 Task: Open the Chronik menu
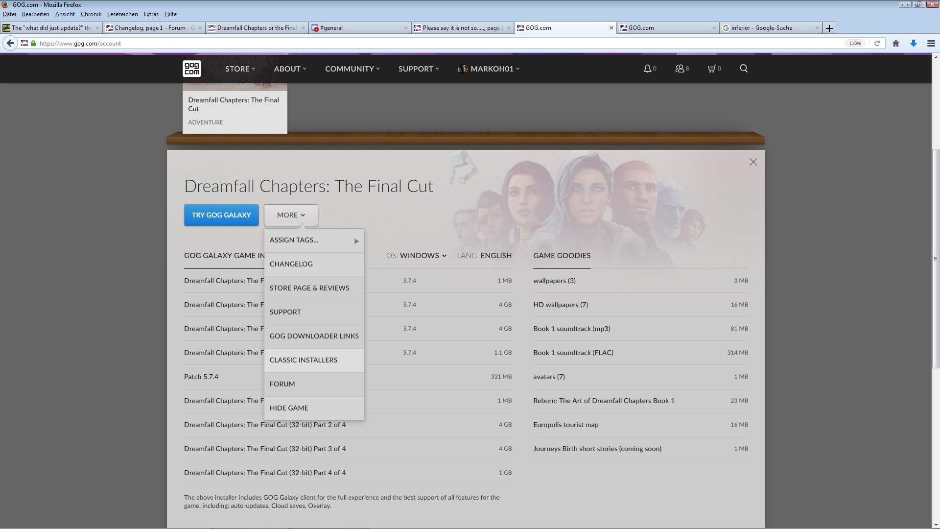click(x=91, y=14)
